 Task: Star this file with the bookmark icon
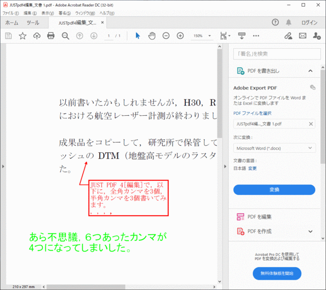pos(22,36)
